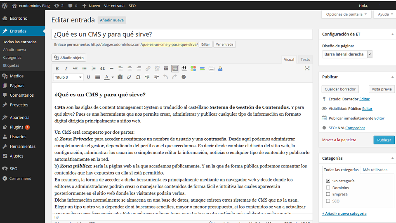Switch to the Texto editor tab
The width and height of the screenshot is (396, 223).
(x=305, y=60)
